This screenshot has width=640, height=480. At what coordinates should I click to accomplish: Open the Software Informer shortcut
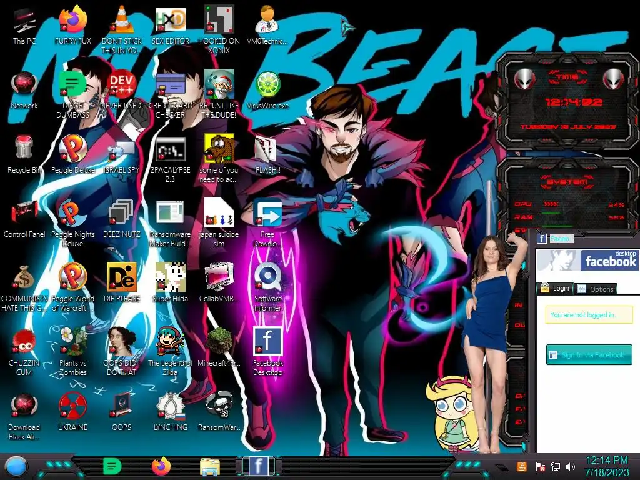(267, 277)
